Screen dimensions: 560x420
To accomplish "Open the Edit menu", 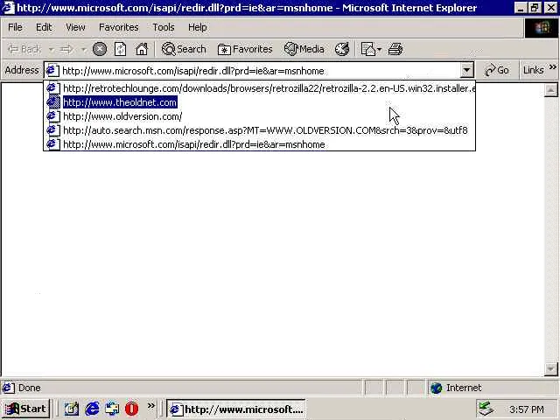I will [44, 27].
